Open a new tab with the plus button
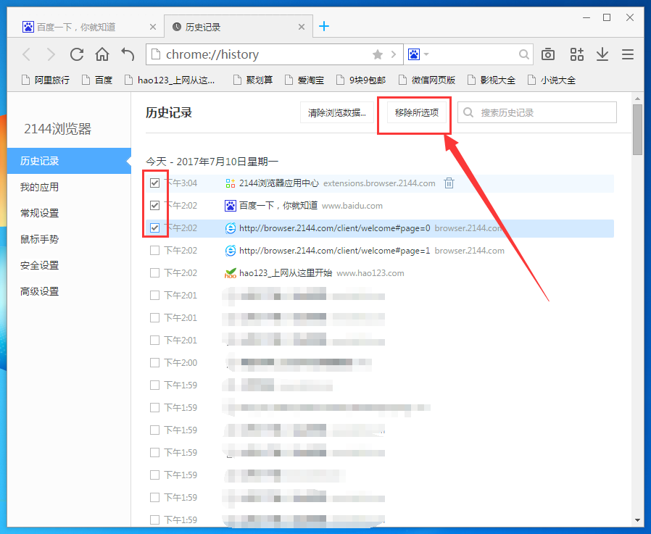651x534 pixels. click(x=324, y=25)
